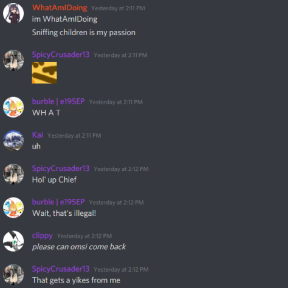Click the Kai username

[x=38, y=135]
